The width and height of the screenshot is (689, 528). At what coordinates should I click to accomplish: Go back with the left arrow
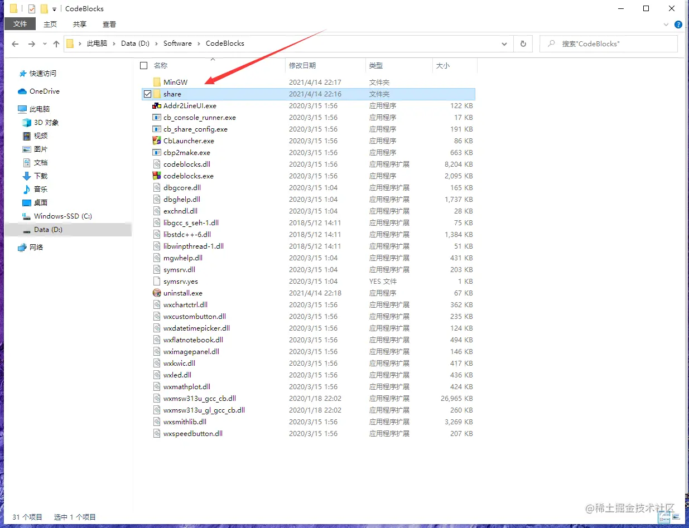pos(15,43)
